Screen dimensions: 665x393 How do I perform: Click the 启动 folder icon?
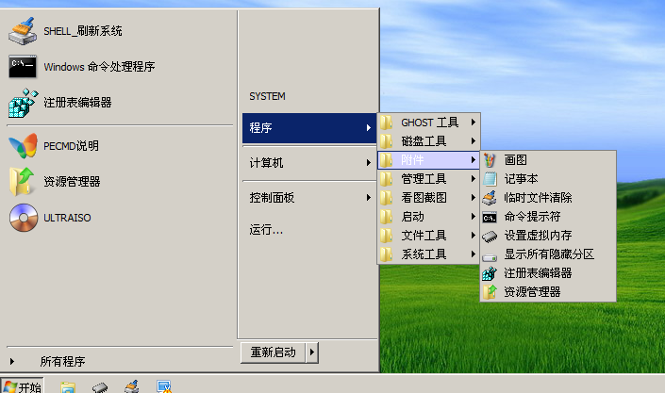pos(386,217)
